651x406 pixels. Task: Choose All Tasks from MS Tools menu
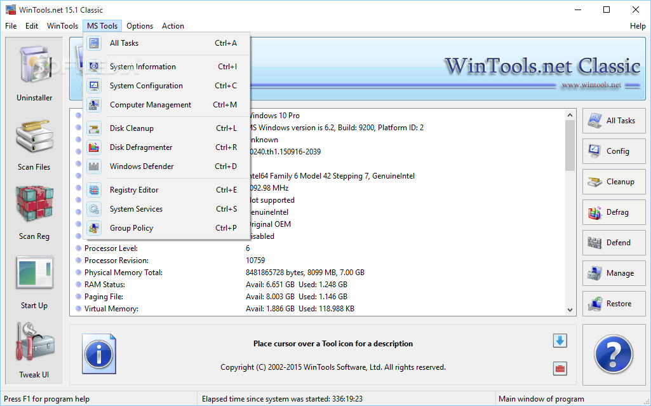tap(167, 43)
